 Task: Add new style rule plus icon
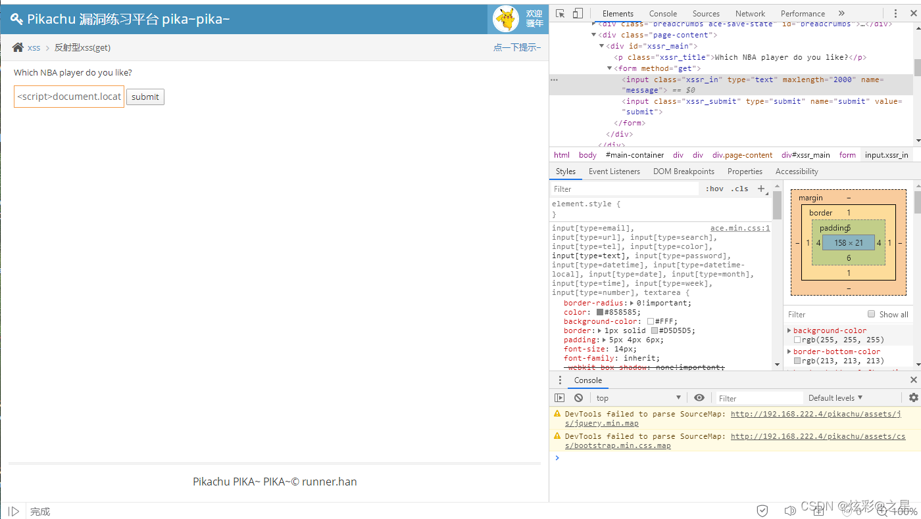pos(761,189)
